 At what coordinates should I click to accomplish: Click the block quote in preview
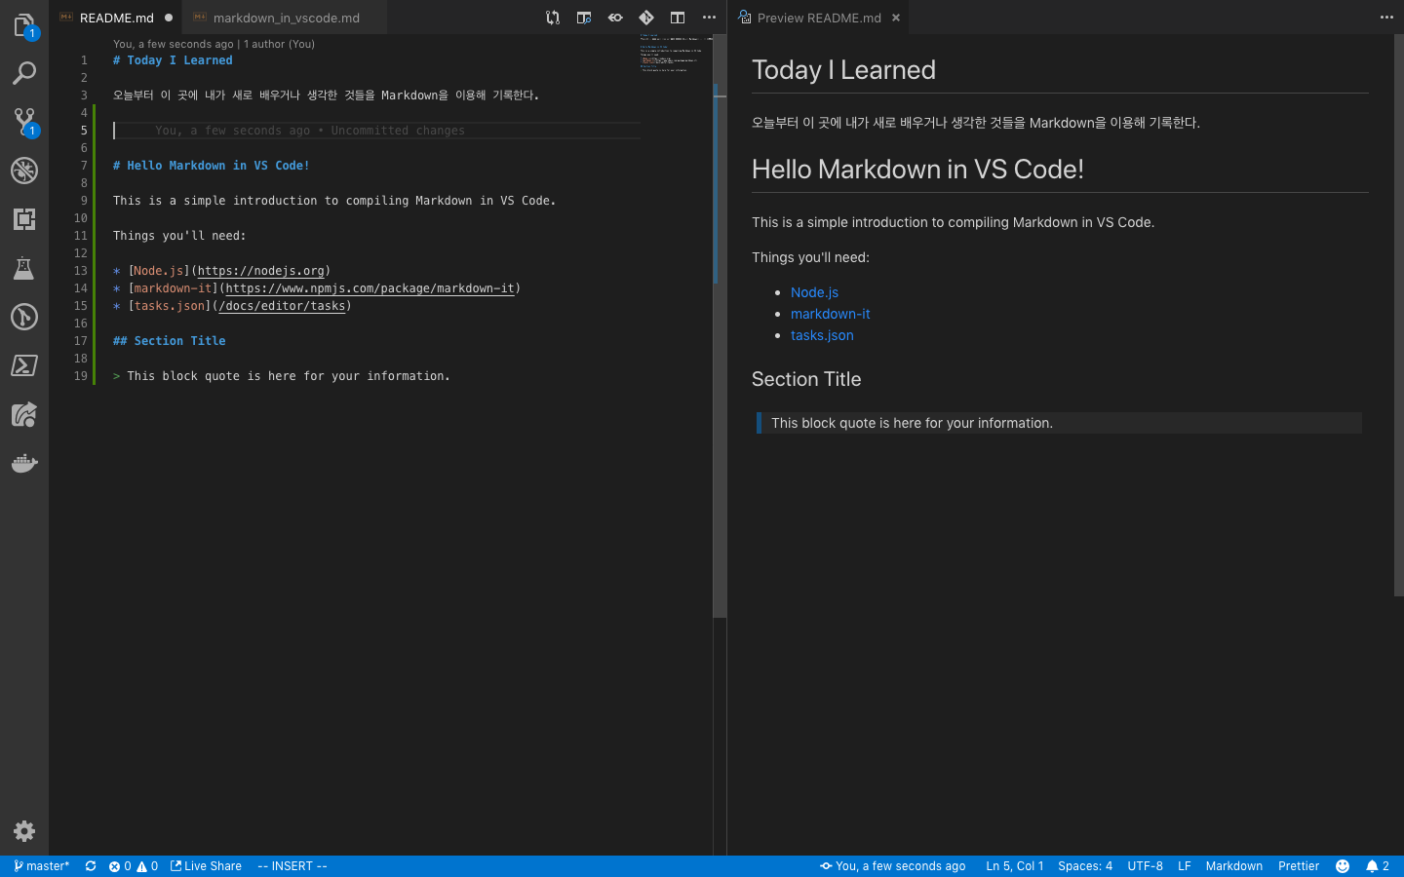[x=1059, y=423]
